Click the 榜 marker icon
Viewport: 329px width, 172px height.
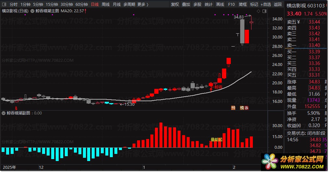pos(242,108)
